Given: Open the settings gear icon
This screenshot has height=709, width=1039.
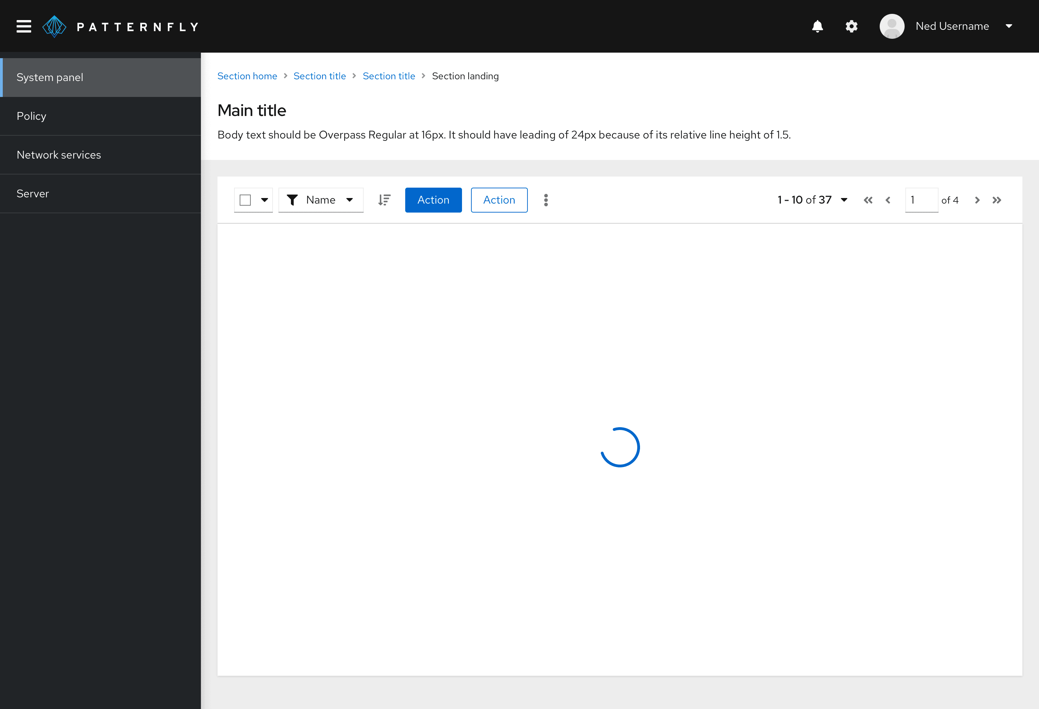Looking at the screenshot, I should 852,26.
